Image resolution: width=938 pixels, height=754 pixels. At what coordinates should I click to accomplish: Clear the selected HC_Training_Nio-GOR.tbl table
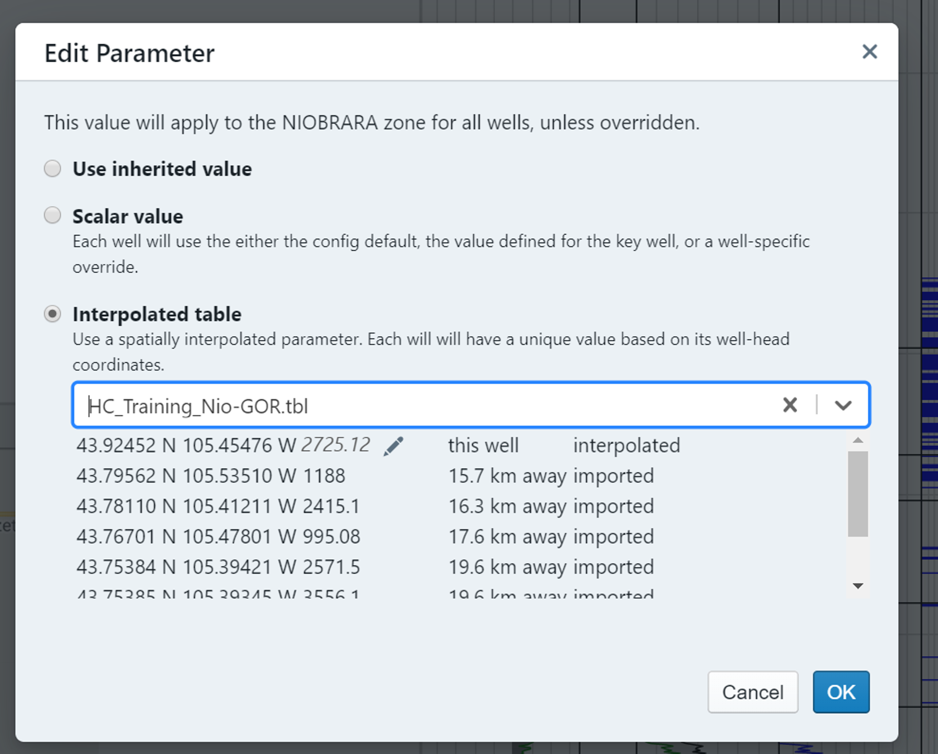coord(790,405)
